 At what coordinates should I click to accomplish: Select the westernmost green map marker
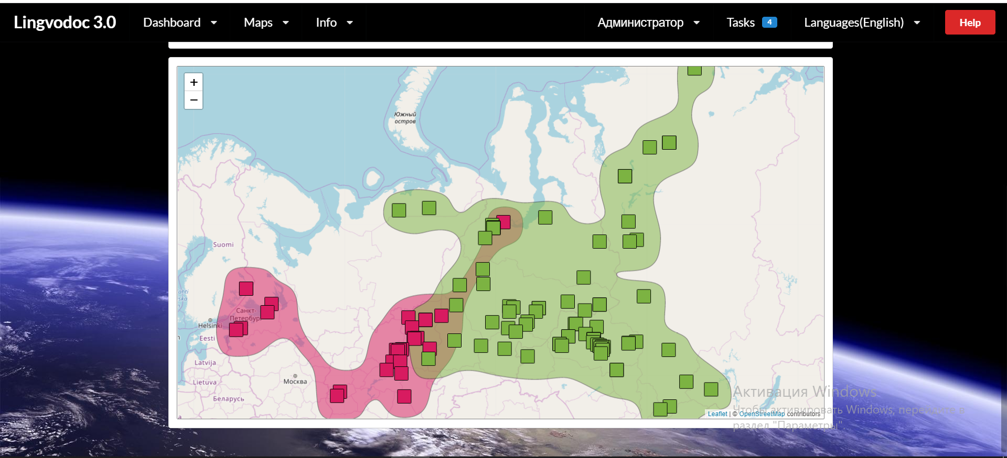pyautogui.click(x=399, y=210)
